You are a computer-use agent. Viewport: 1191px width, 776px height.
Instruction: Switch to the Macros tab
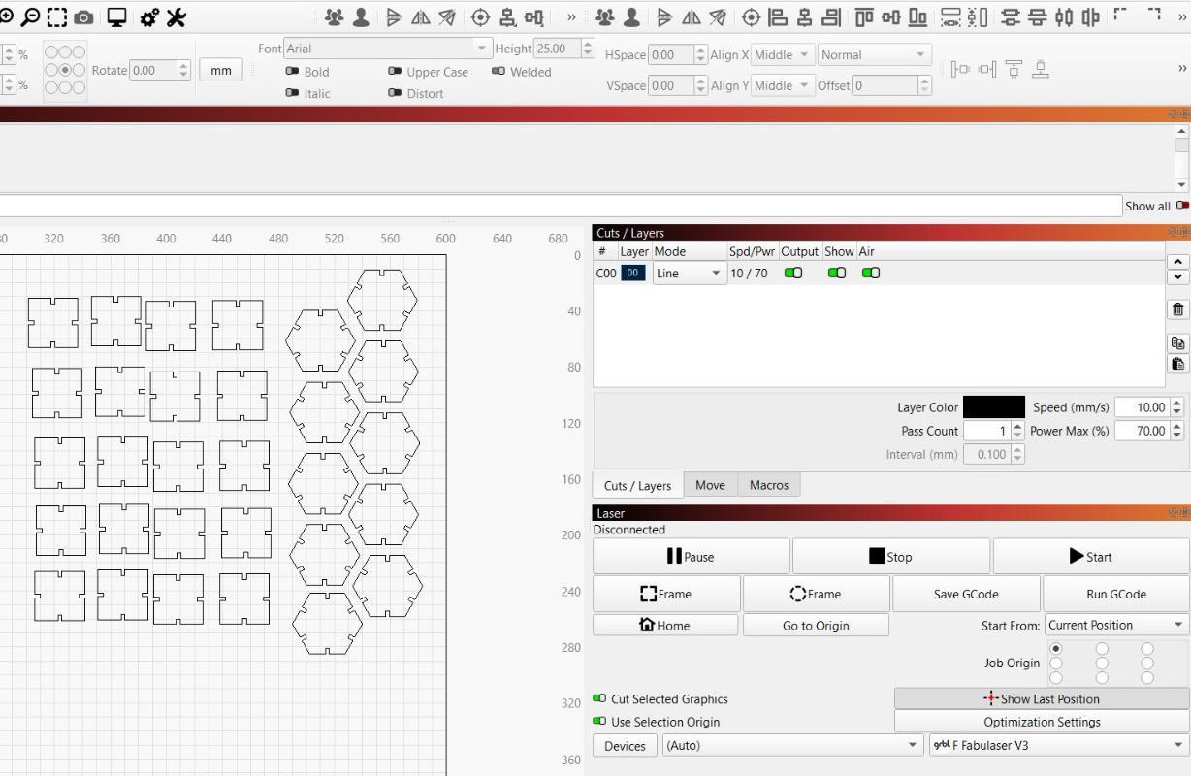pos(769,485)
